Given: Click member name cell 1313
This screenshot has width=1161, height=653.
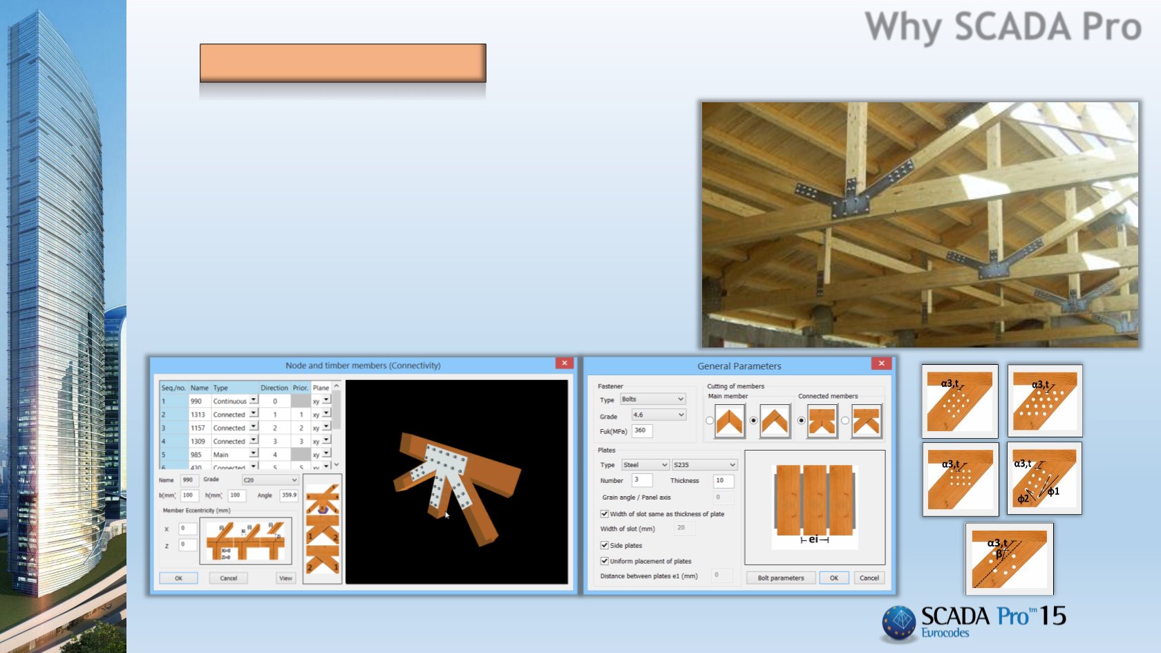Looking at the screenshot, I should [x=199, y=415].
